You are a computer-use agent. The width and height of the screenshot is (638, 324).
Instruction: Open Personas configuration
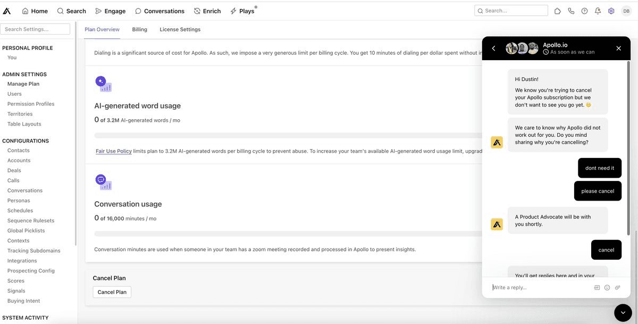[19, 201]
